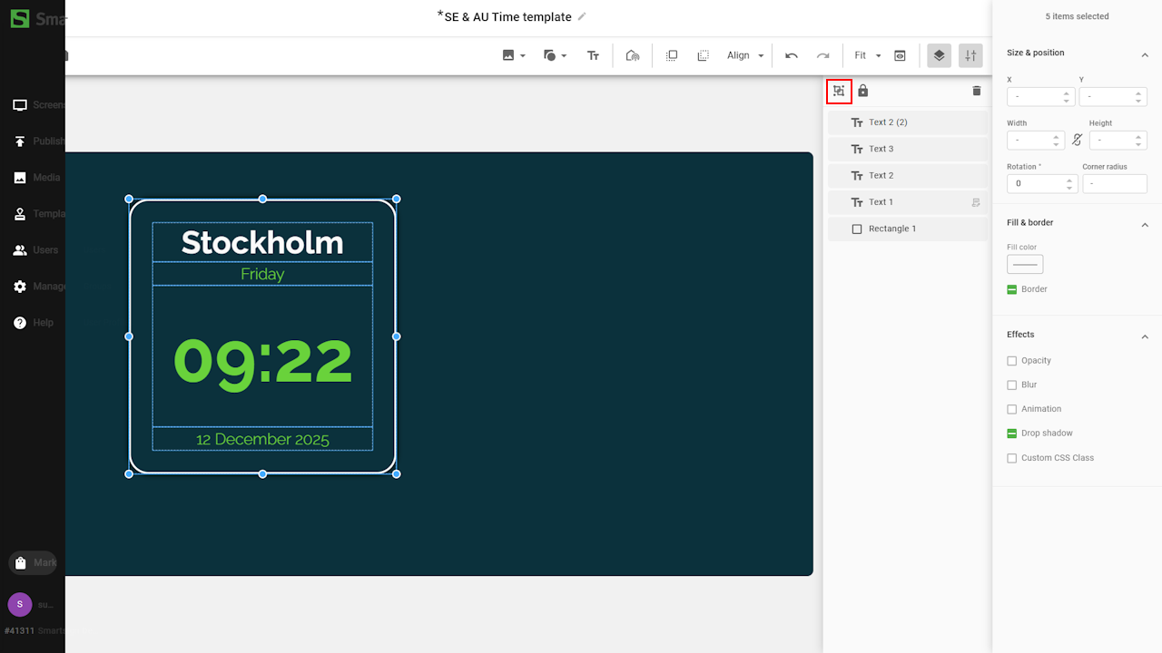This screenshot has height=653, width=1162.
Task: Toggle the Drop shadow checkbox
Action: point(1012,434)
